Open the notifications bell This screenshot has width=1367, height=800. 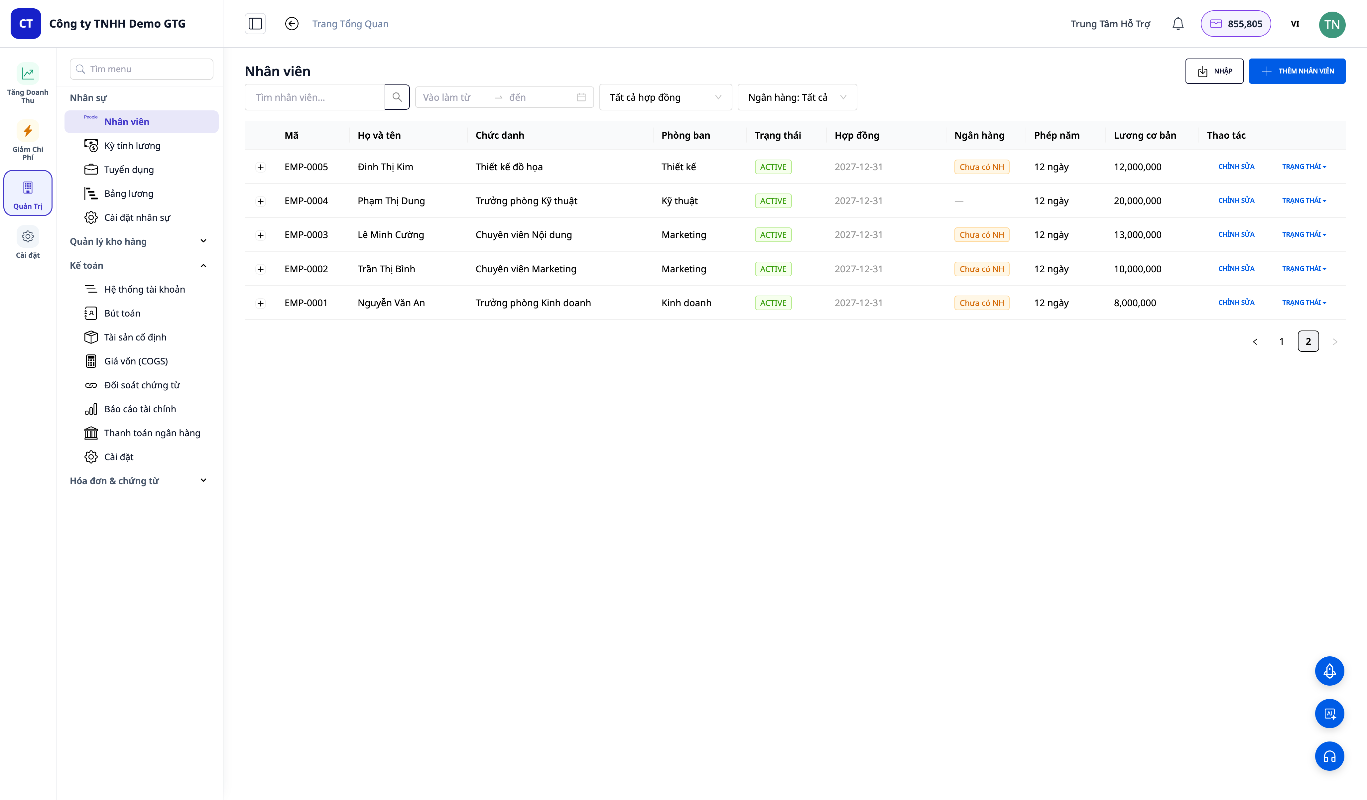pos(1178,24)
